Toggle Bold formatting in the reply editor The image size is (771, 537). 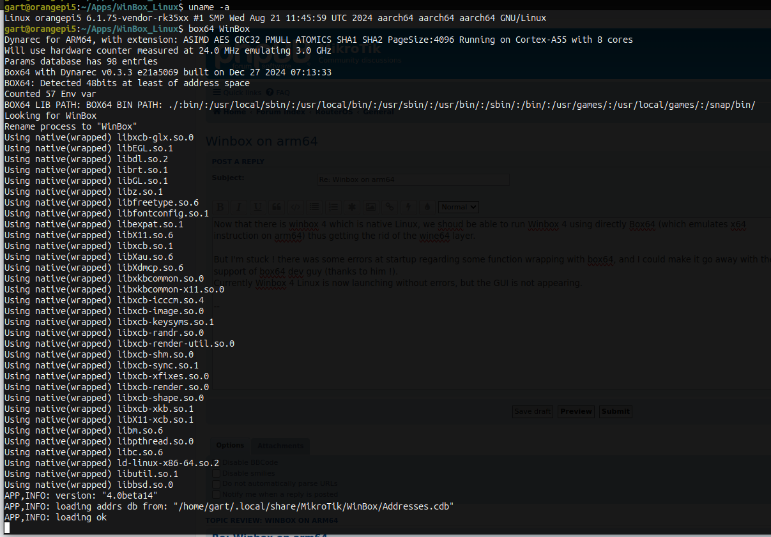[x=220, y=207]
